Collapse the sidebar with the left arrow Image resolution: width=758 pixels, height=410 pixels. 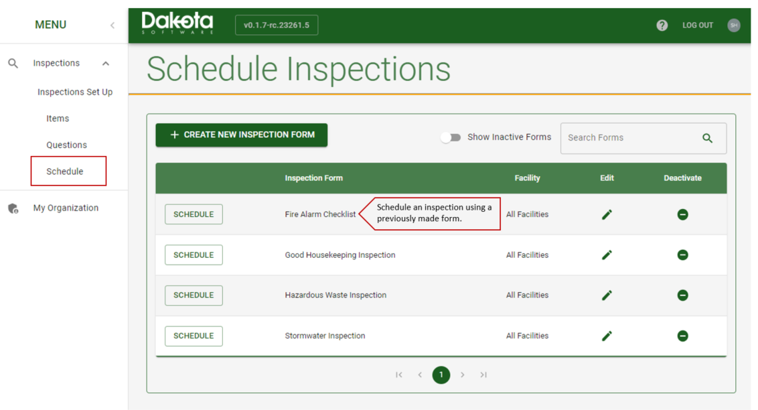coord(112,24)
